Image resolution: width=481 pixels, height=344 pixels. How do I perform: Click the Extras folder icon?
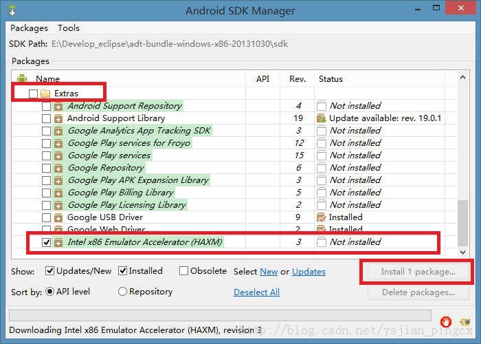pyautogui.click(x=45, y=93)
